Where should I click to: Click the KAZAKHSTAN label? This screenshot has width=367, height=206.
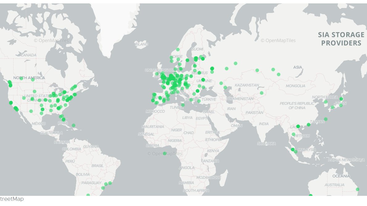[247, 85]
